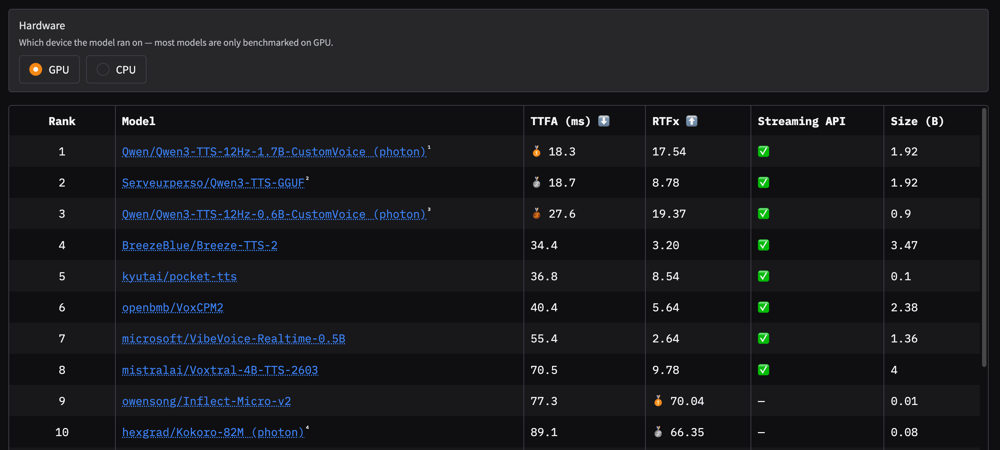Image resolution: width=1000 pixels, height=450 pixels.
Task: Click the RTFx value 8.54
Action: (666, 276)
